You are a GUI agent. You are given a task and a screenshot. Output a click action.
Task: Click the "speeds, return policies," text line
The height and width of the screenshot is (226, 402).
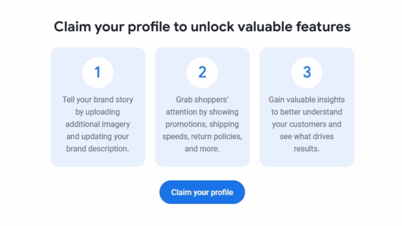pyautogui.click(x=202, y=136)
